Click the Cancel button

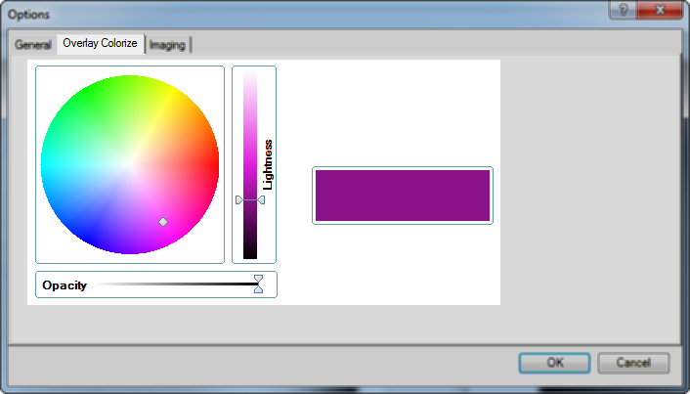click(633, 363)
